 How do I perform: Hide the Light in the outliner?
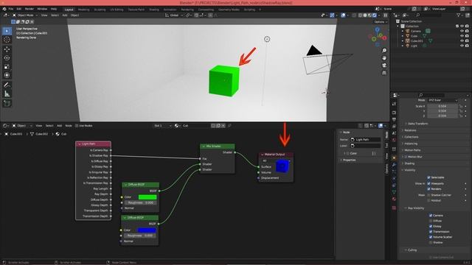[462, 46]
